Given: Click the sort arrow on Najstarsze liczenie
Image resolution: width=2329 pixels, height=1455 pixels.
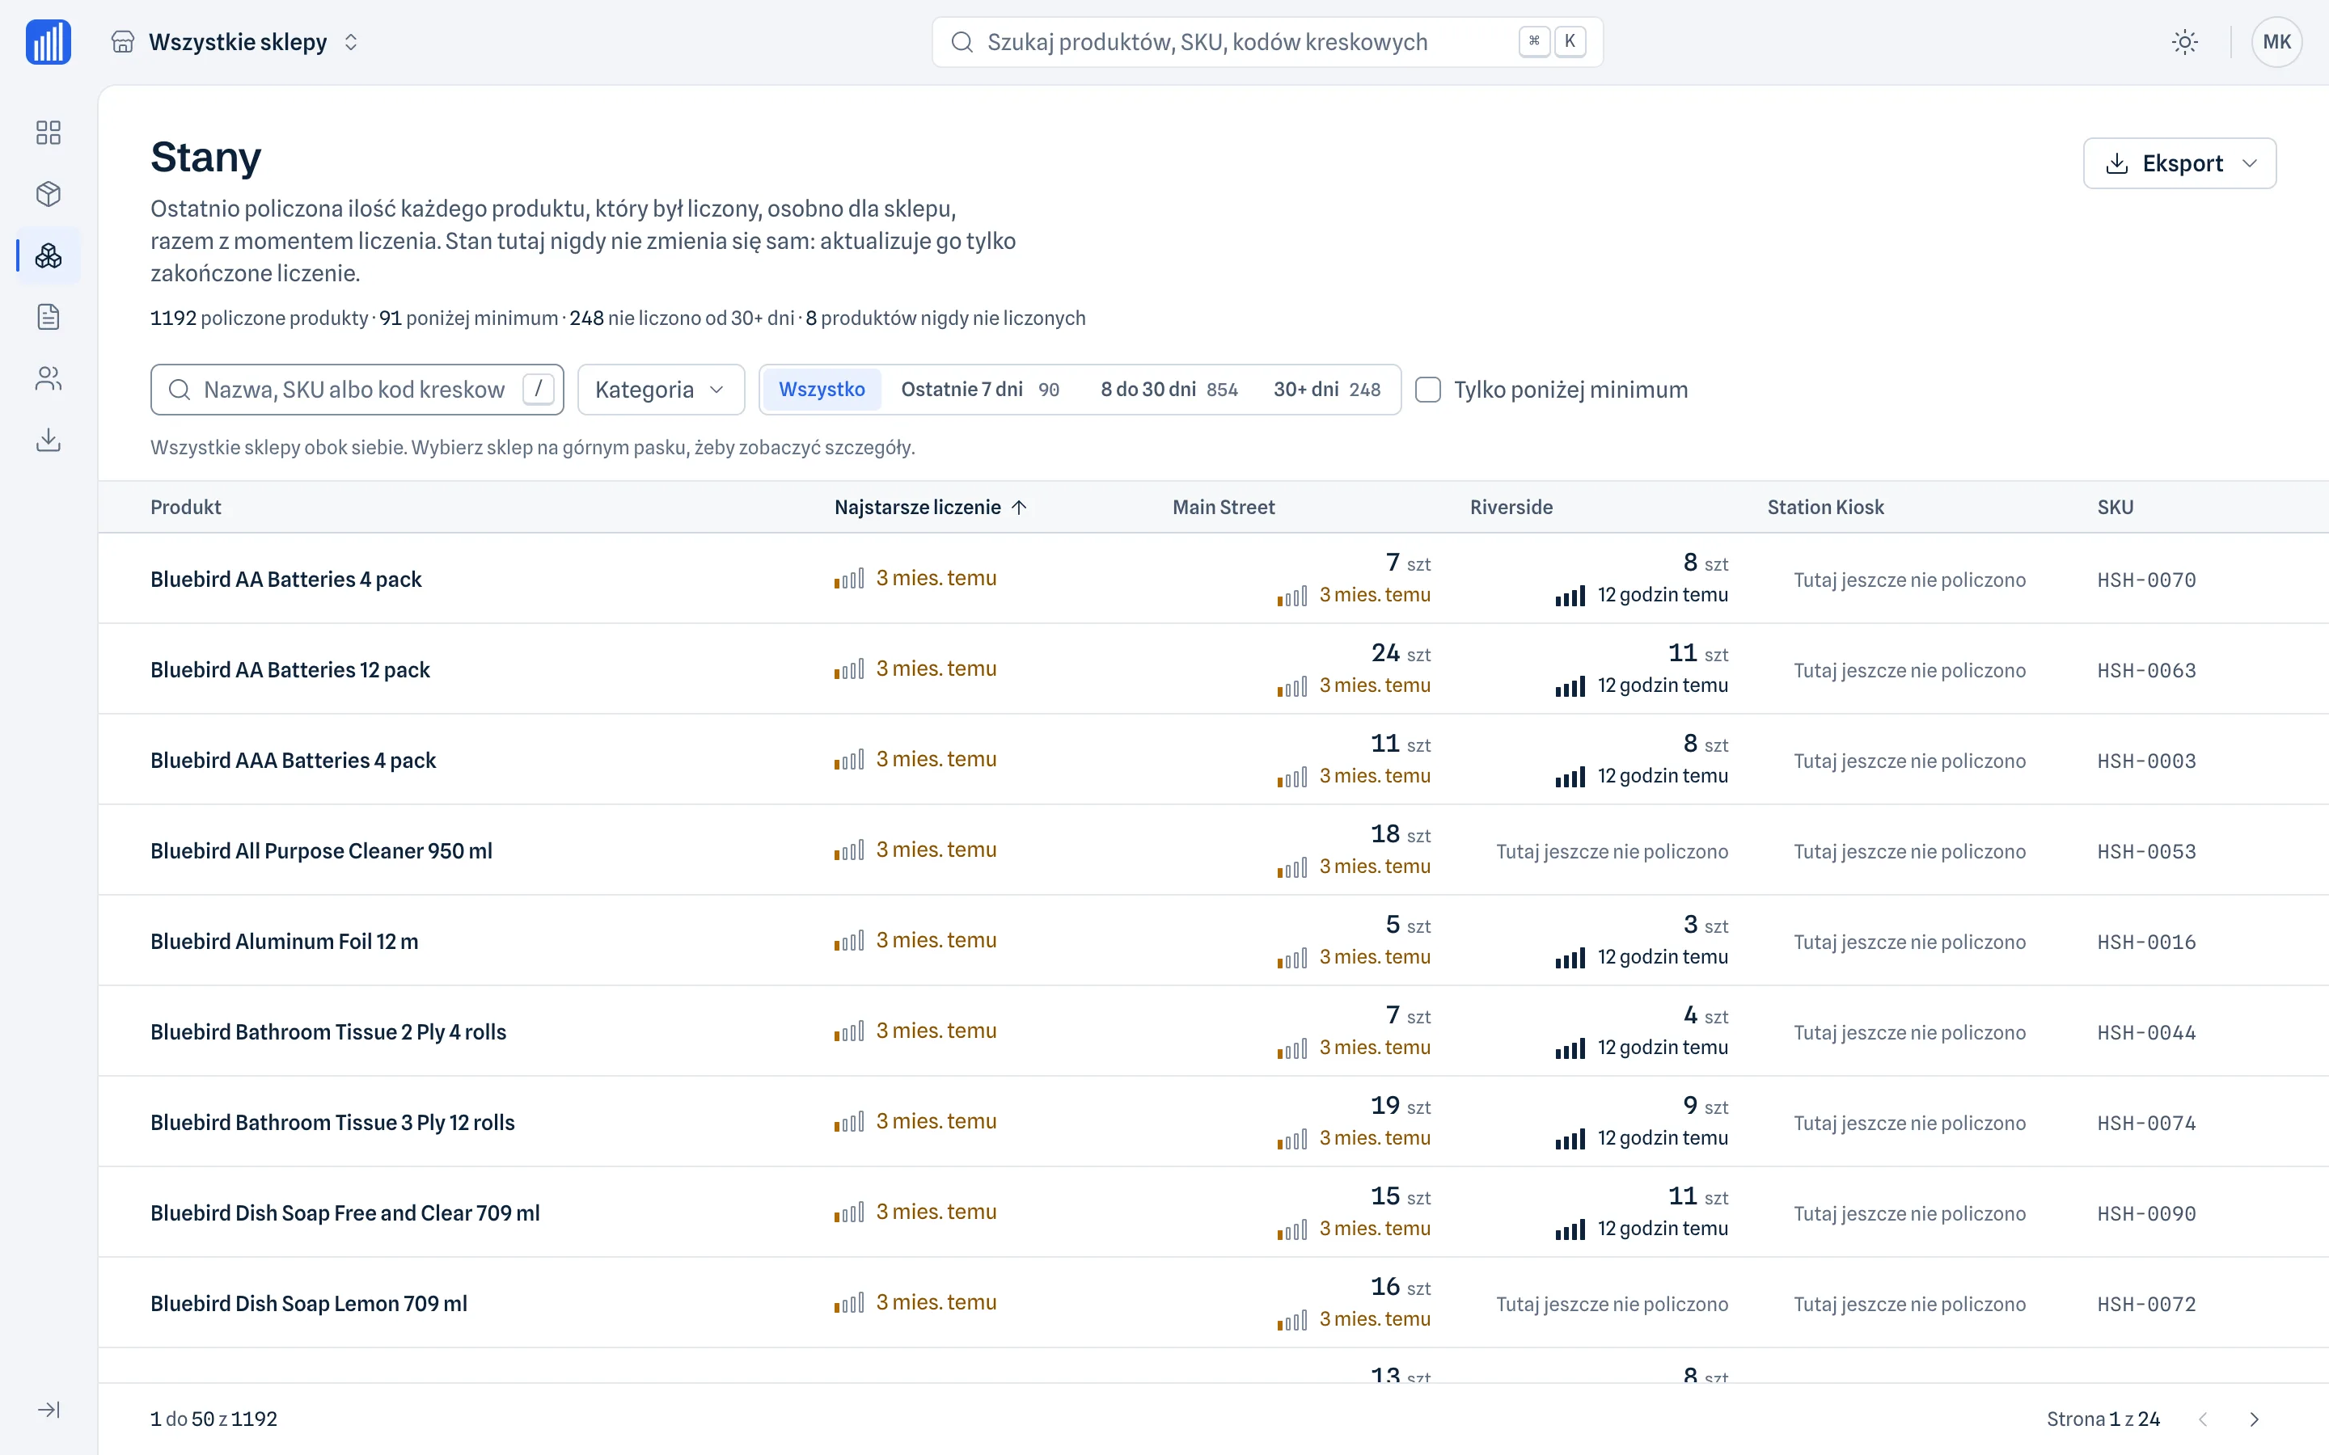Looking at the screenshot, I should (x=1019, y=507).
